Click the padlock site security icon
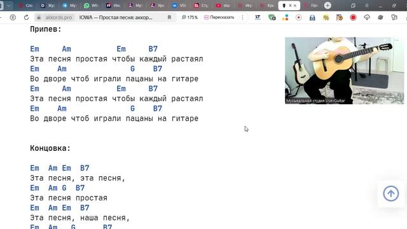The height and width of the screenshot is (229, 407). [x=39, y=17]
